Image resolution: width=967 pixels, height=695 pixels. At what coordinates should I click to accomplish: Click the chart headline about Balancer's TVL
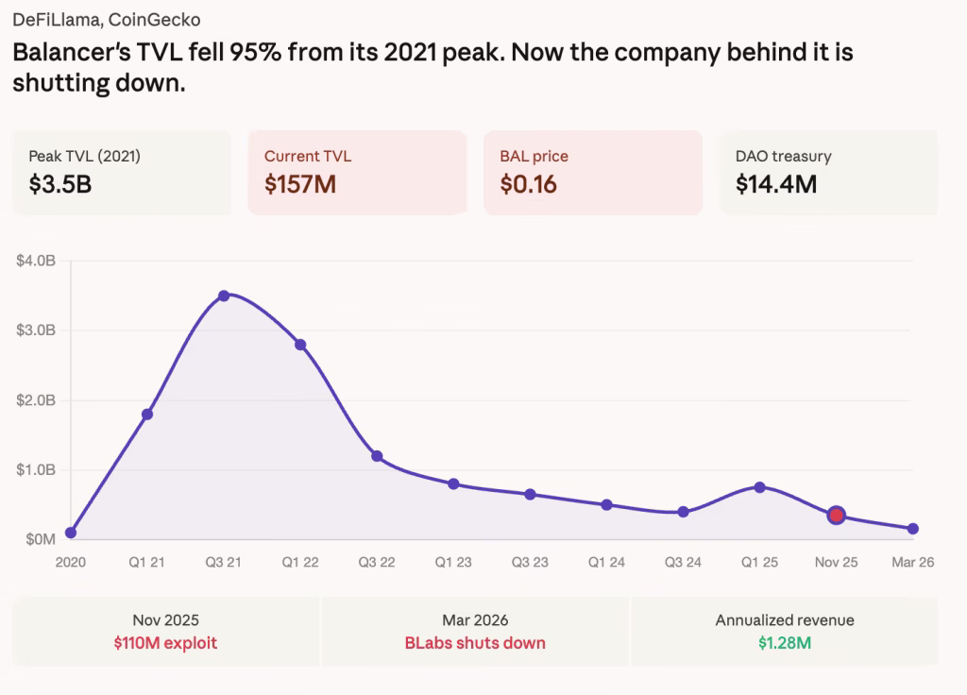coord(433,66)
